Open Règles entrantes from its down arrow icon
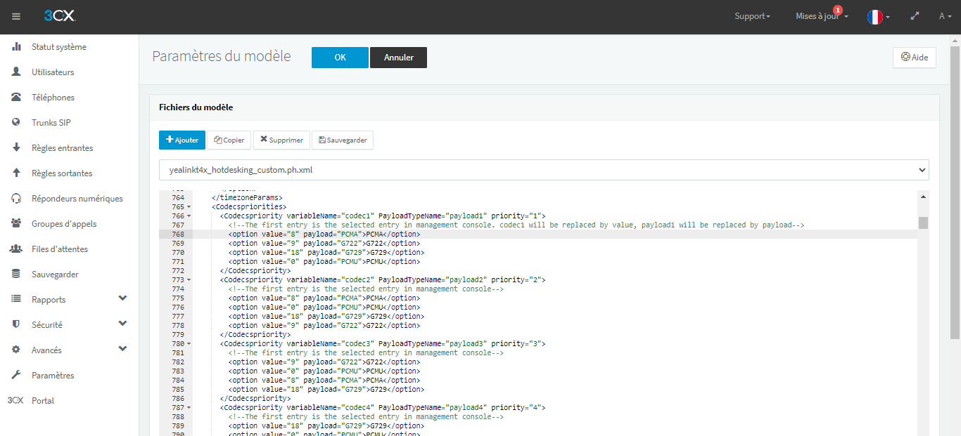The image size is (961, 436). pyautogui.click(x=16, y=148)
